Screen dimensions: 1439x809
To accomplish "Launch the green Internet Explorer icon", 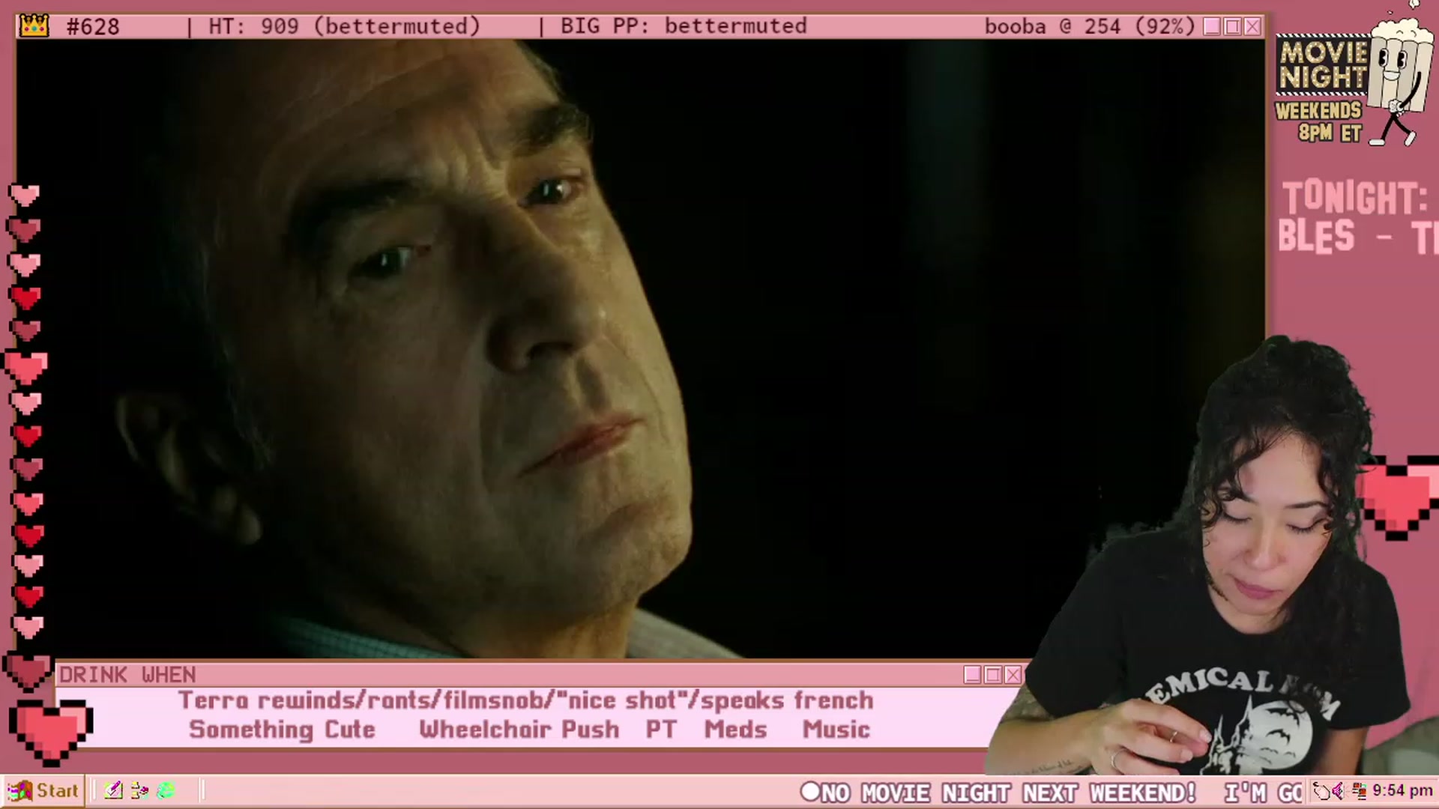I will coord(166,790).
